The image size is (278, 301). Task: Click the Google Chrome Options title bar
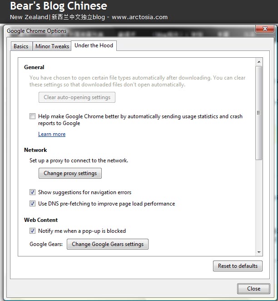130,31
